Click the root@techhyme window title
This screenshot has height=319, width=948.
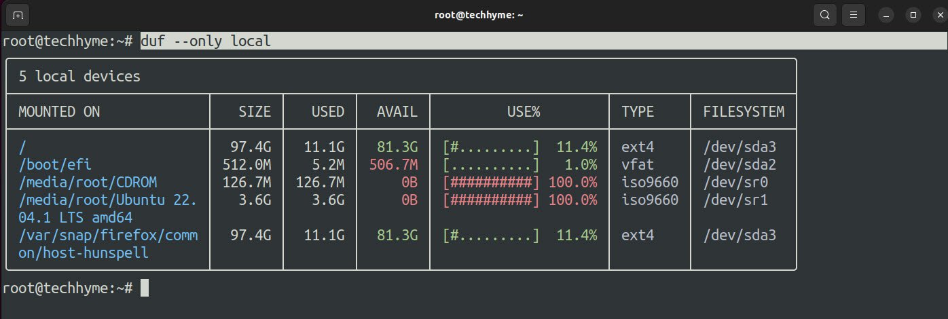(x=474, y=14)
